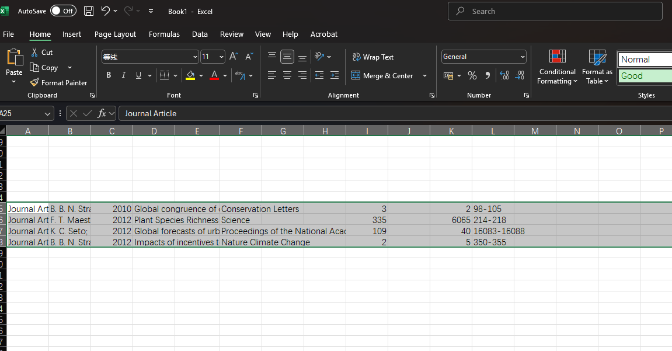Screen dimensions: 672x351
Task: Click the Select All corner triangle
Action: tap(3, 131)
